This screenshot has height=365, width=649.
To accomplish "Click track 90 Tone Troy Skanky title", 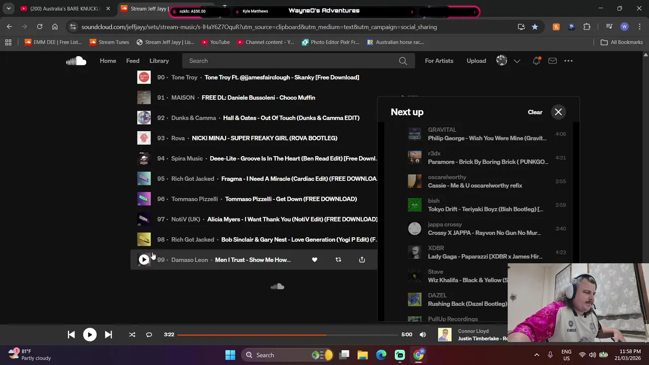I will pos(281,77).
